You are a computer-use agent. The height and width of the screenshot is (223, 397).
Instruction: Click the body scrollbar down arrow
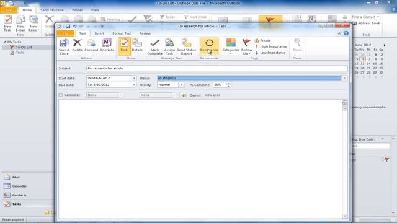click(345, 216)
